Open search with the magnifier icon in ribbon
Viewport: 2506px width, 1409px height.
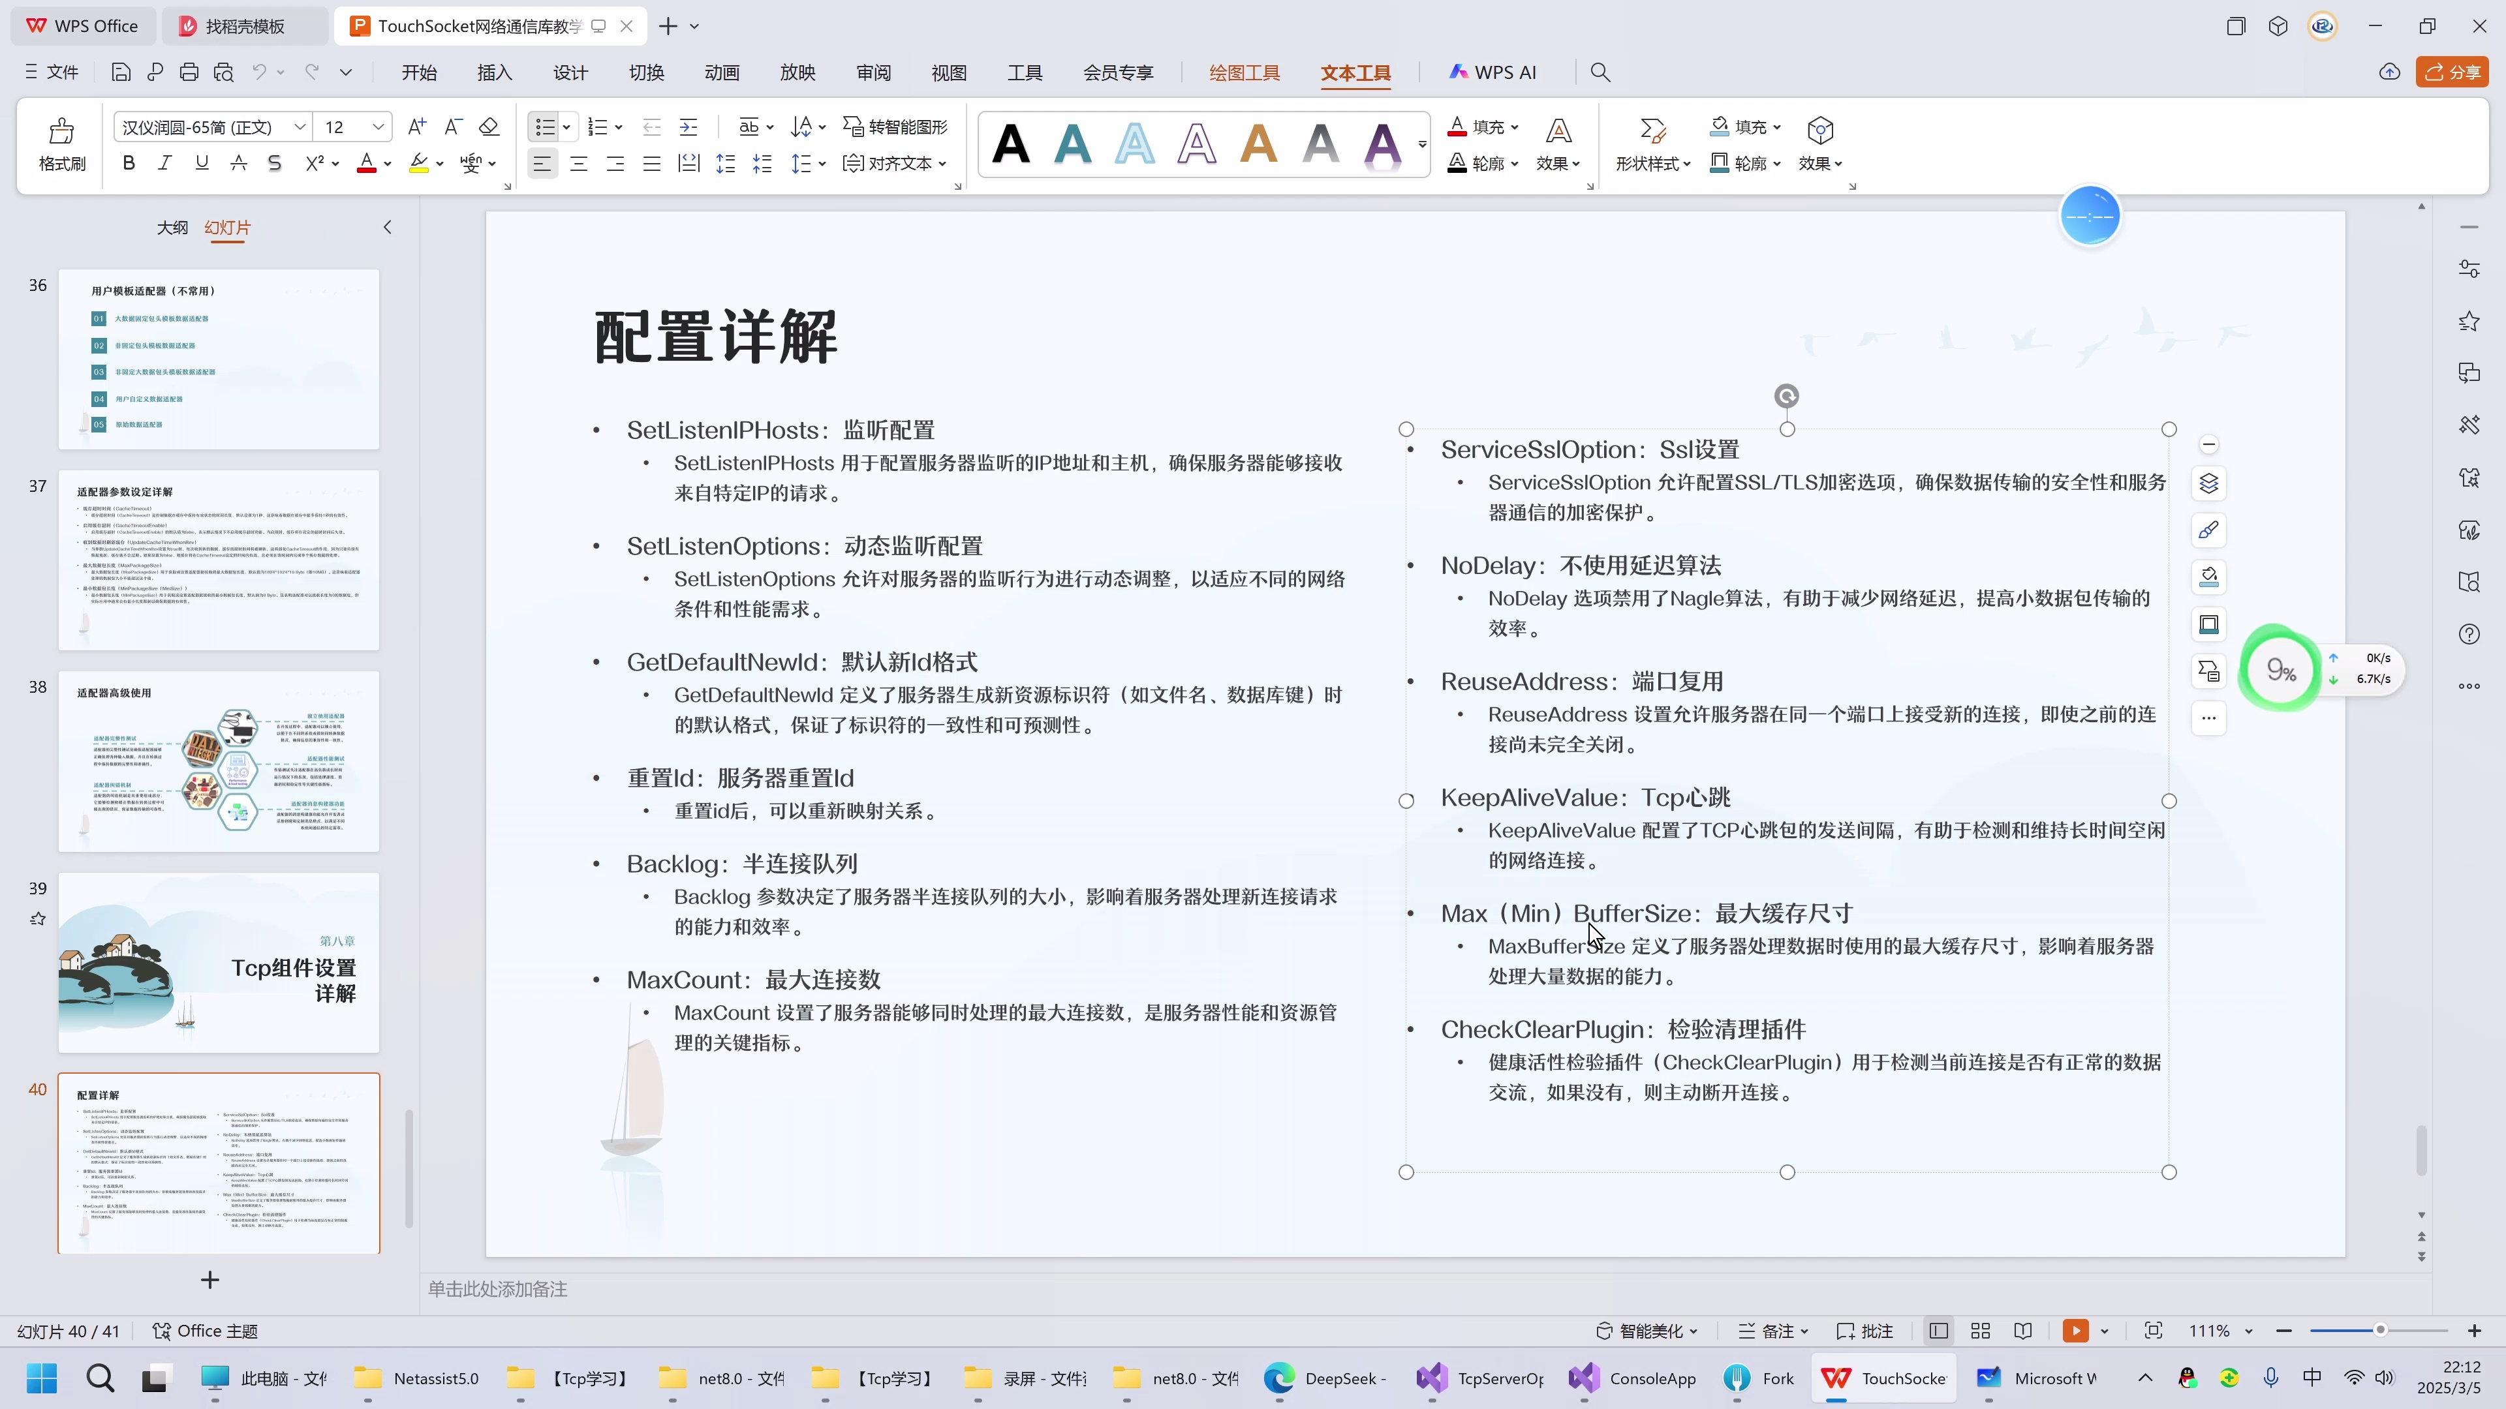point(1600,72)
